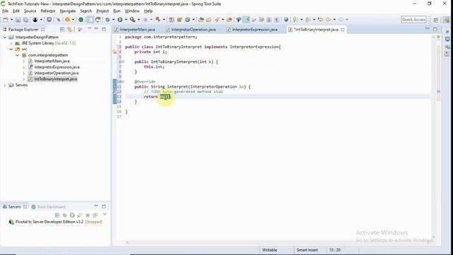
Task: Click the editor horizontal scrollbar left arrow
Action: tap(127, 242)
